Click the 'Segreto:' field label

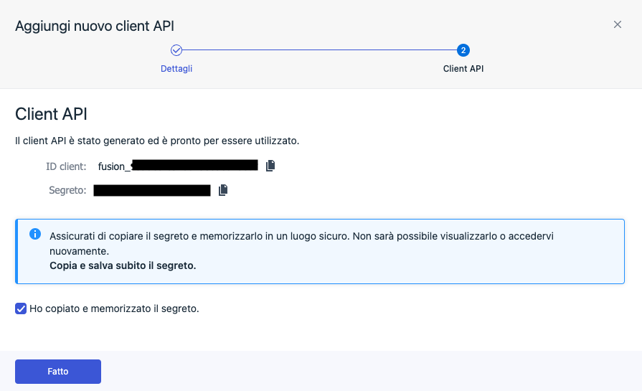tap(67, 190)
